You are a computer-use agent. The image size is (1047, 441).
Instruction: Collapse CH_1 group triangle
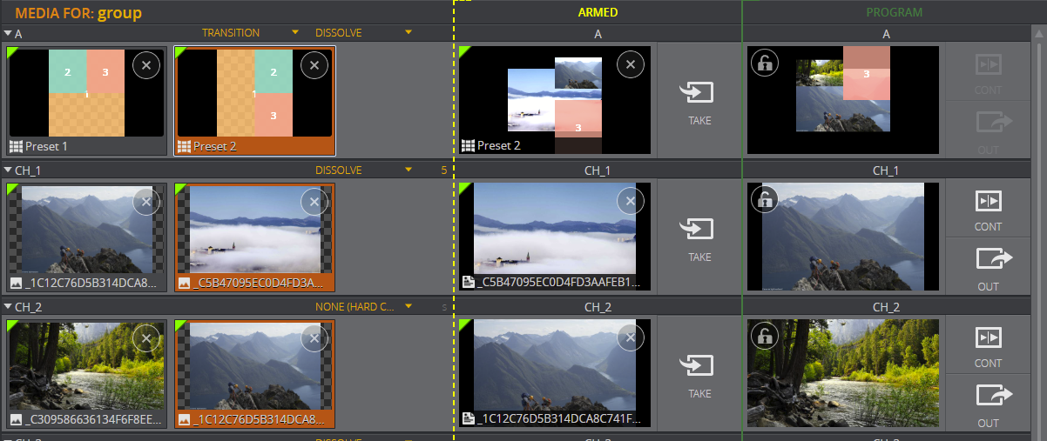[x=8, y=170]
